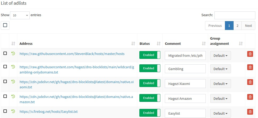Disable the Hagezi Xiaomi Enabled toggle

150,83
